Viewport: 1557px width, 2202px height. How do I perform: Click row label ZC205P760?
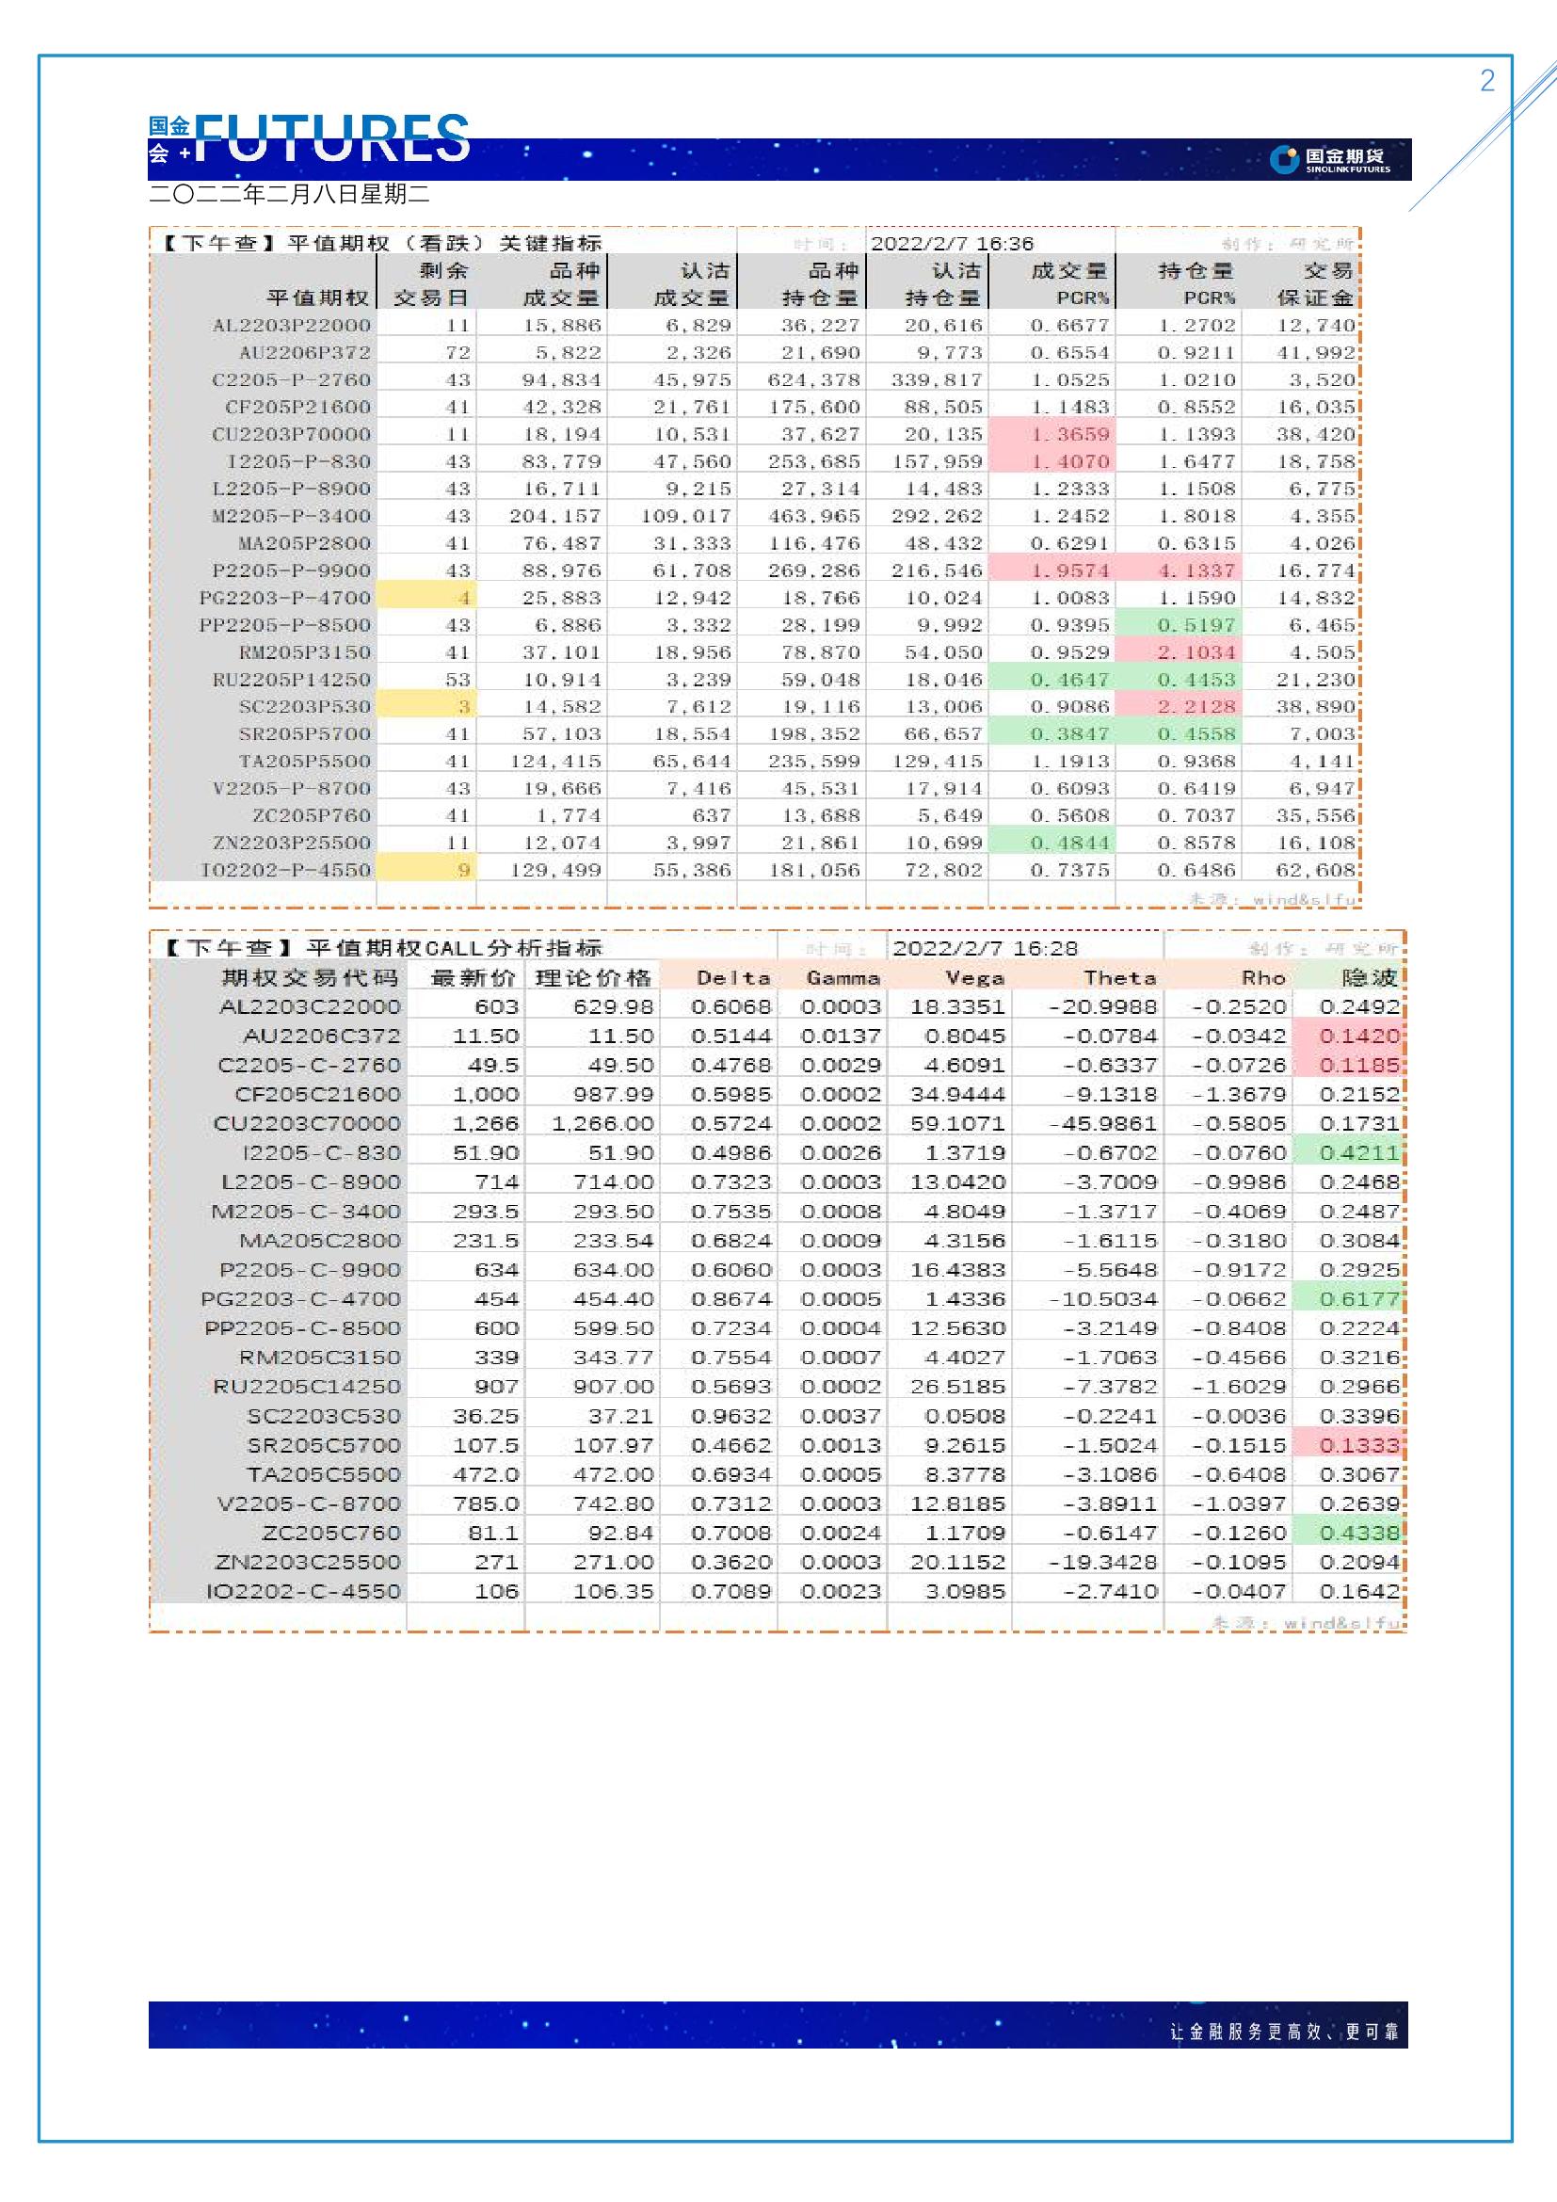point(312,815)
